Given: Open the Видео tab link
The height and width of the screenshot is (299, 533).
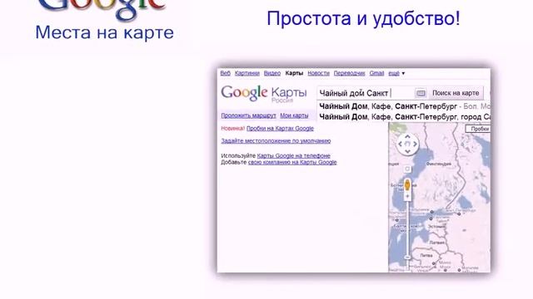Looking at the screenshot, I should 272,73.
